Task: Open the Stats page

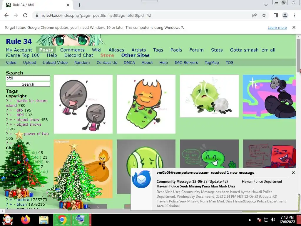Action: tap(217, 50)
